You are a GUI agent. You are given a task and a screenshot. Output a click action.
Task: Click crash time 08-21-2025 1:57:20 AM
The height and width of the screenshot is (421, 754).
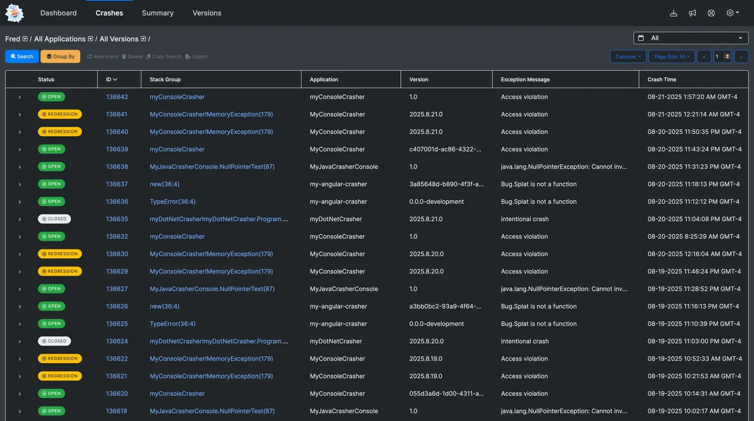point(692,97)
